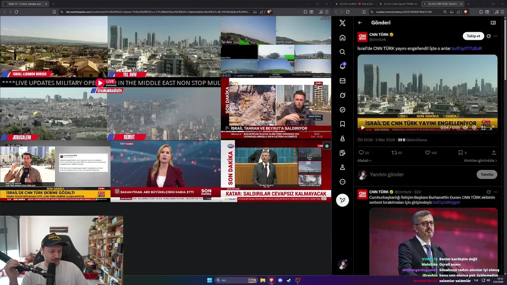Follow CNN TÜRK with Takip et
507x285 pixels.
[x=473, y=36]
